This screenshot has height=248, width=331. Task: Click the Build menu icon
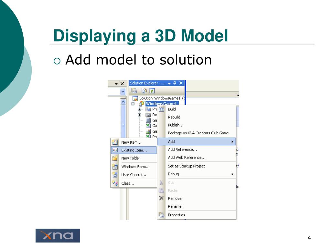pyautogui.click(x=162, y=109)
